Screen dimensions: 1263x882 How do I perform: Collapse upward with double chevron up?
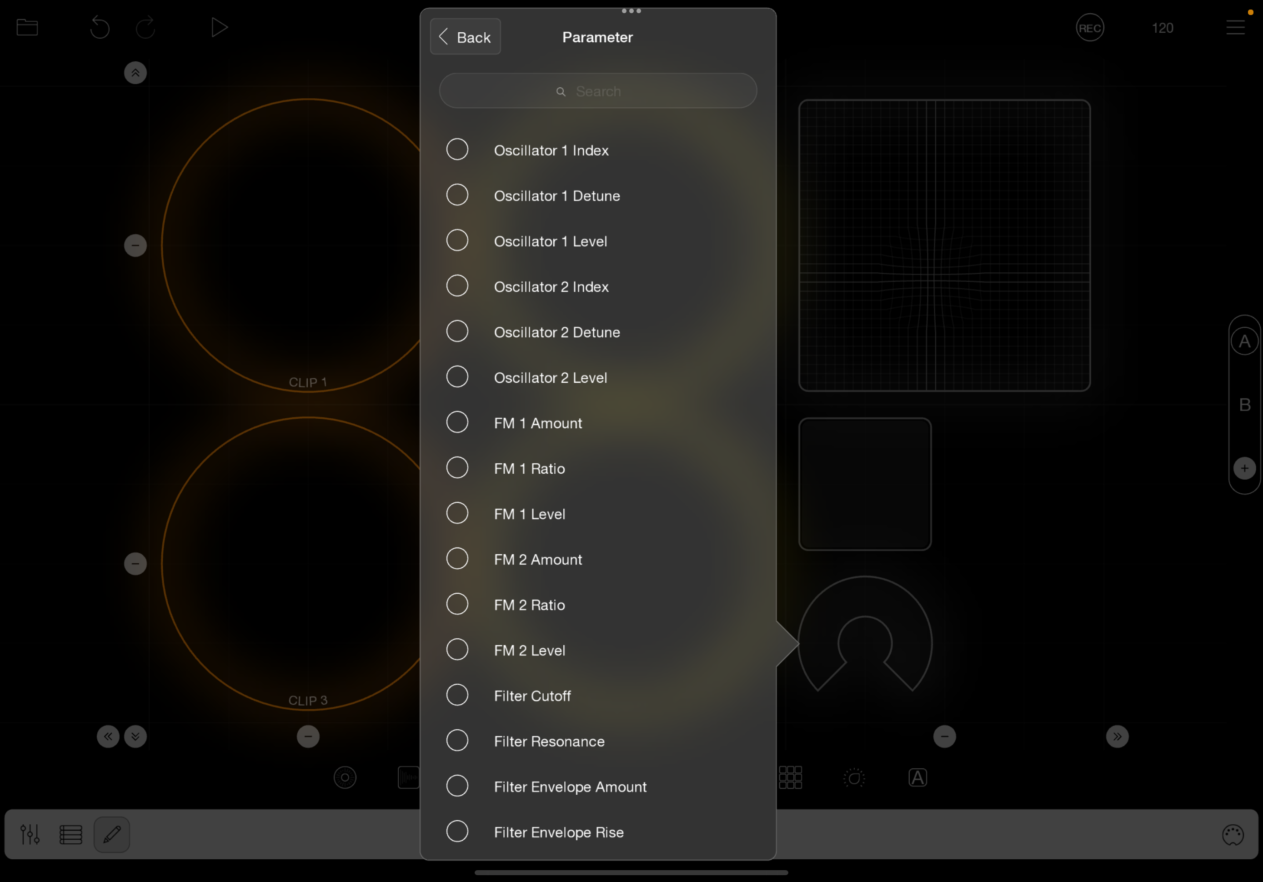(135, 73)
